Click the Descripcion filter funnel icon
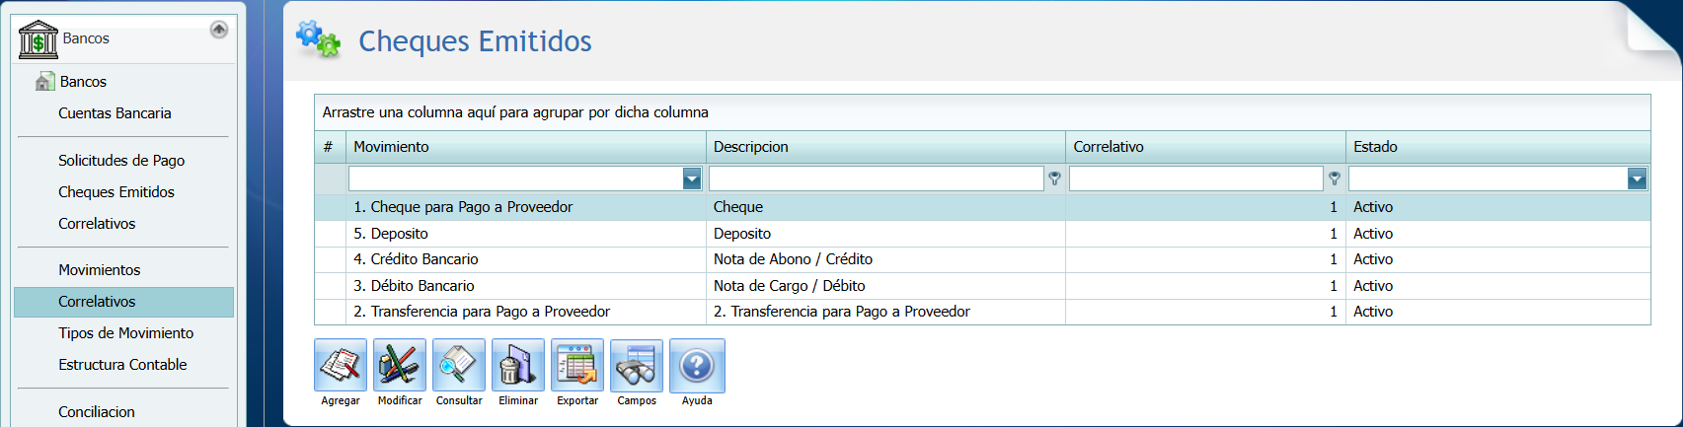This screenshot has width=1683, height=427. 1054,178
